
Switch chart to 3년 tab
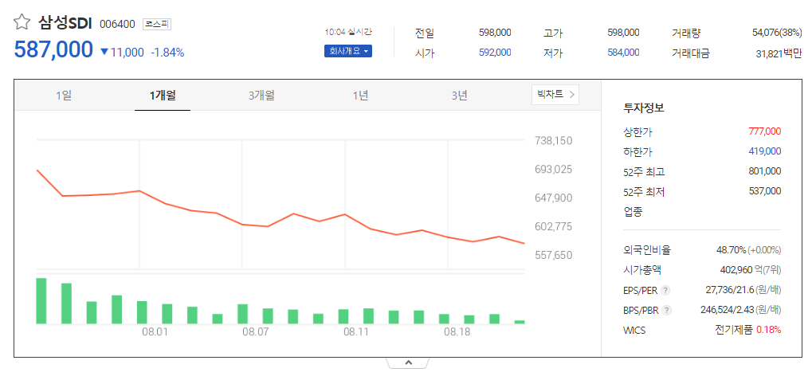[459, 96]
